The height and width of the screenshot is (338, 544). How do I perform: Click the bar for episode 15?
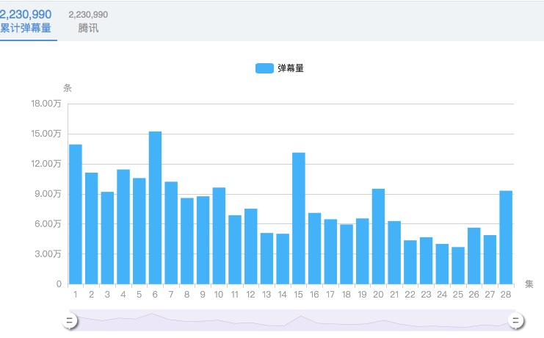click(x=299, y=218)
